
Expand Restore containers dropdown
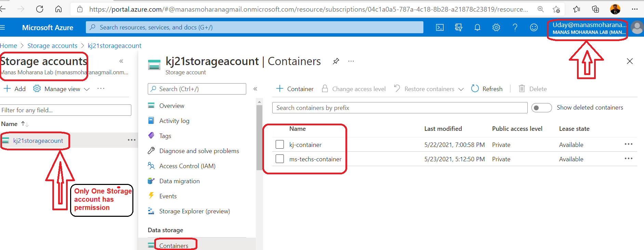point(429,89)
